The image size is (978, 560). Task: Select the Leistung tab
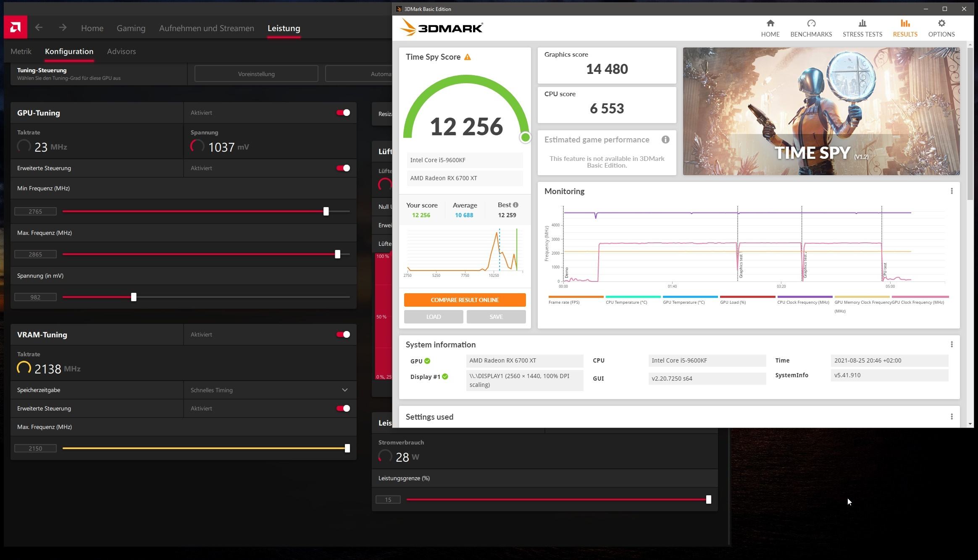284,28
